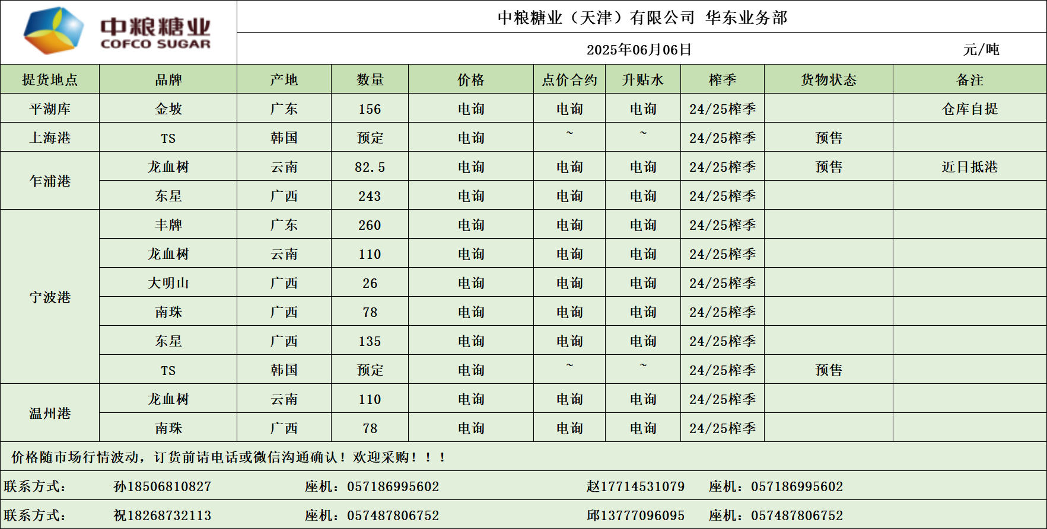1047x529 pixels.
Task: Click the 货物状态 column header
Action: (829, 79)
